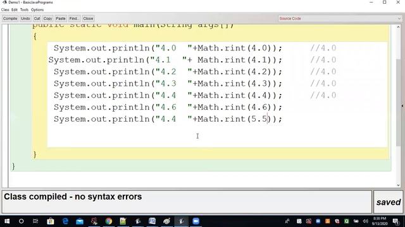Click the Compile button
405x227 pixels.
[10, 18]
